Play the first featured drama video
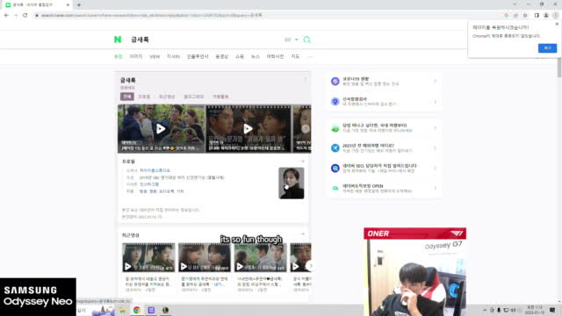The image size is (562, 316). pos(161,129)
